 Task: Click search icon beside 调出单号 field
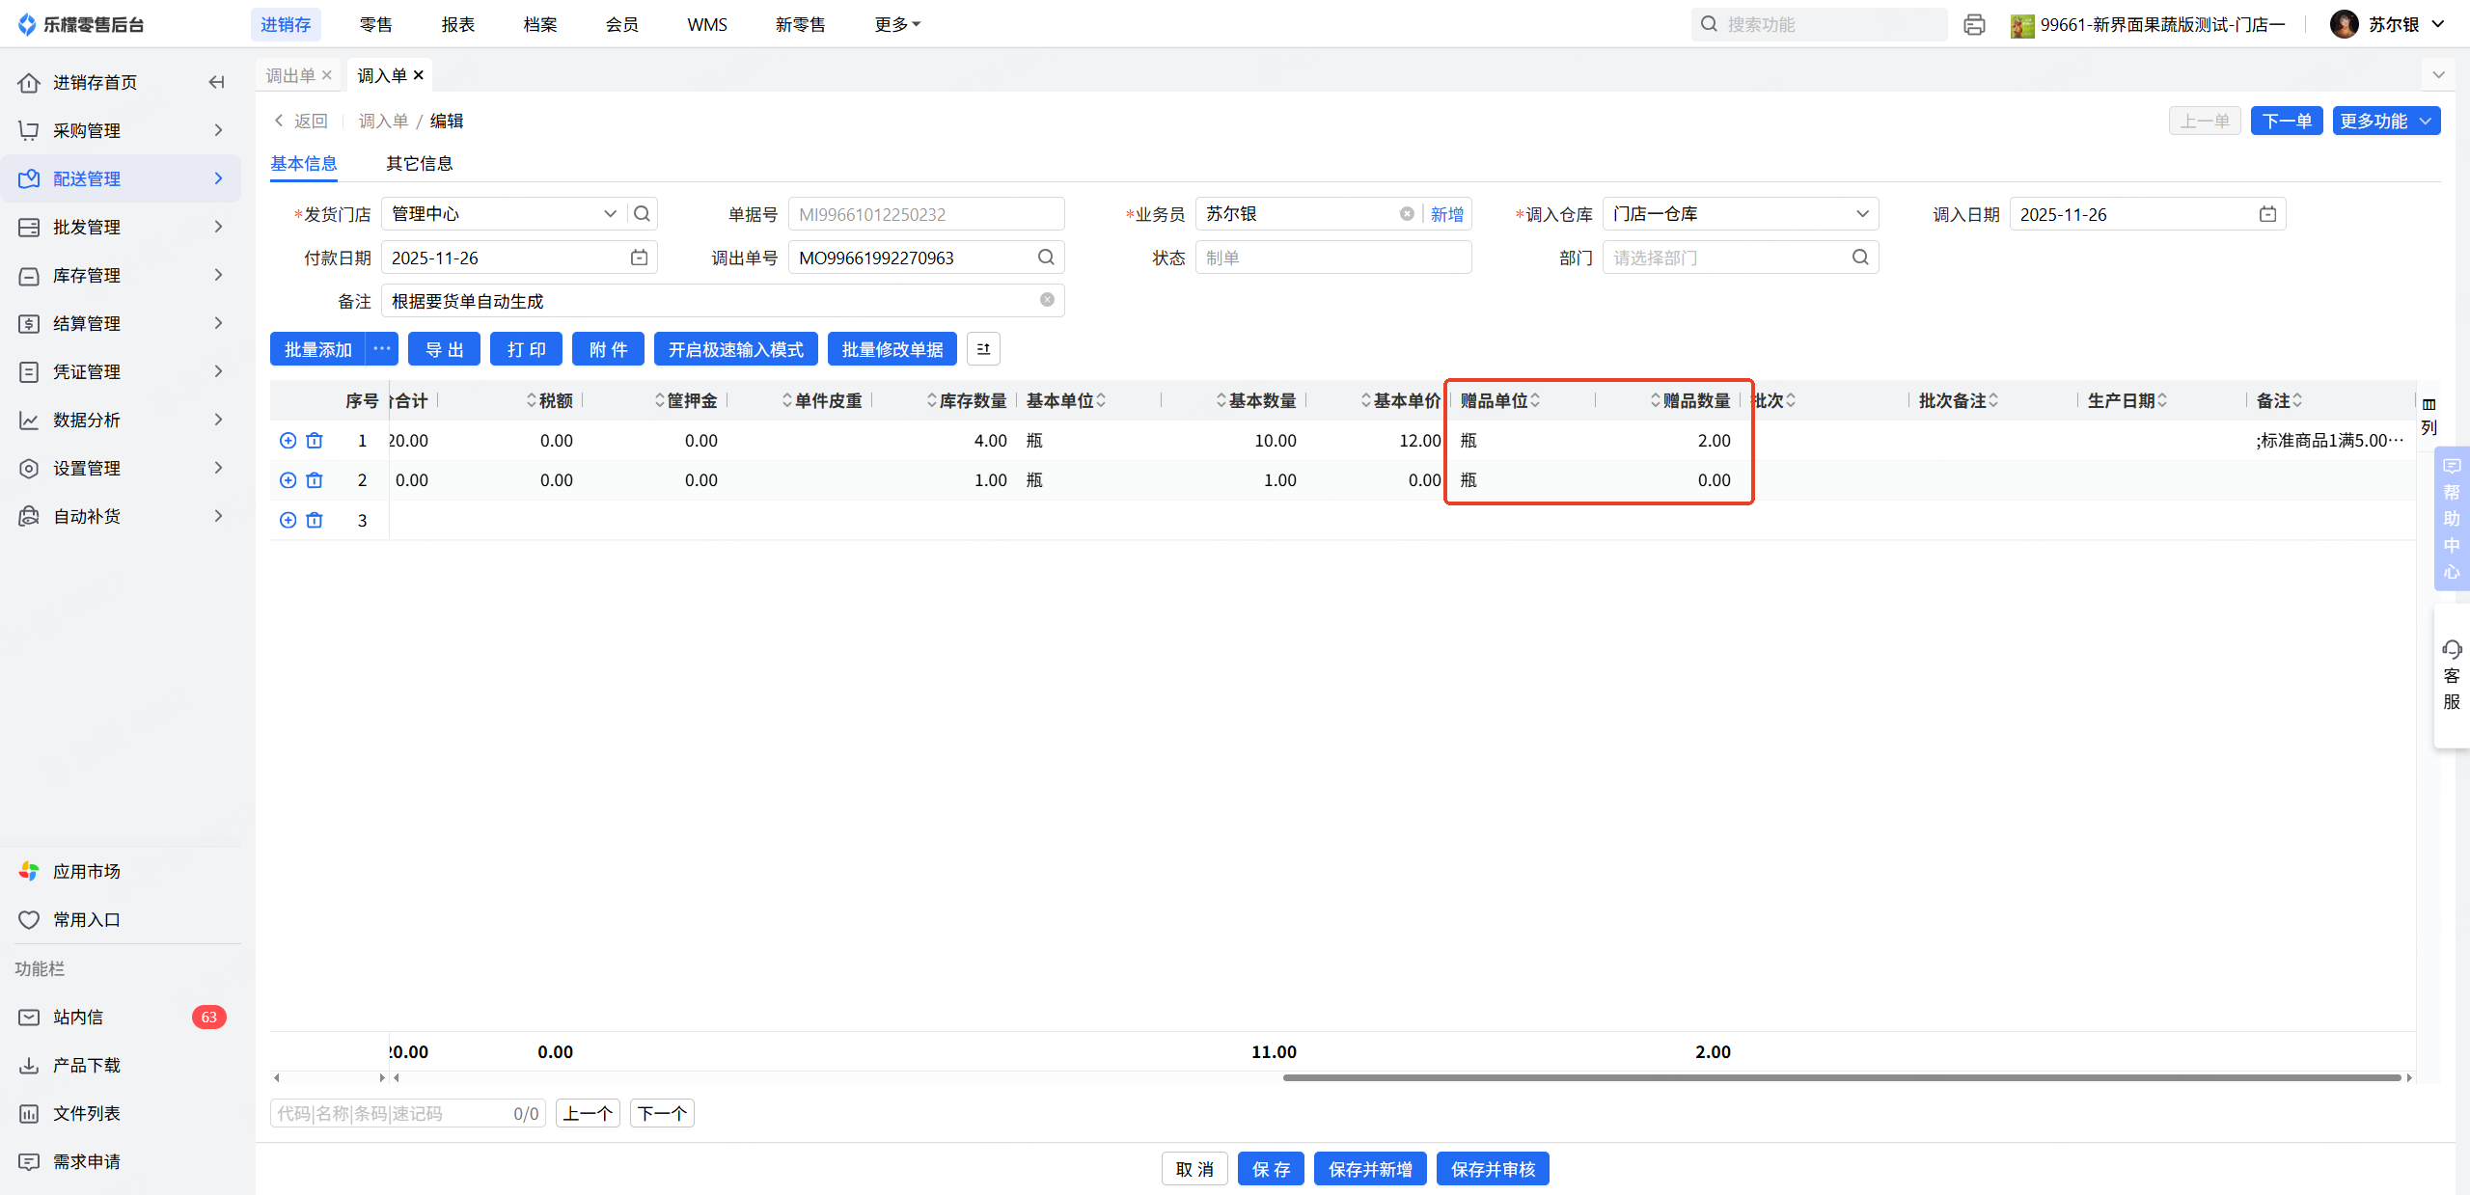pos(1046,258)
